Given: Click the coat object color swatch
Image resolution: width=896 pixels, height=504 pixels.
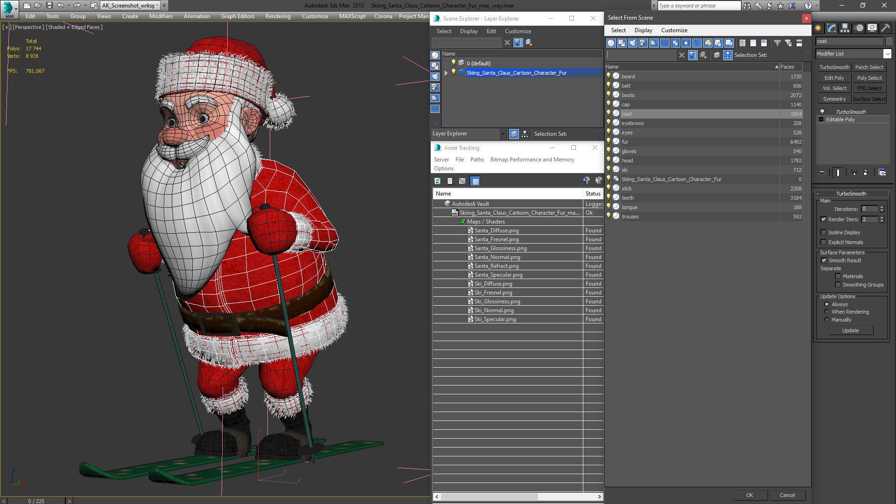Looking at the screenshot, I should (x=889, y=41).
